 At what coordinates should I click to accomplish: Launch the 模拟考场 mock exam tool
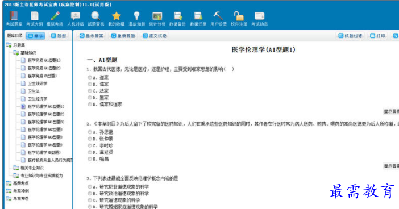point(55,19)
